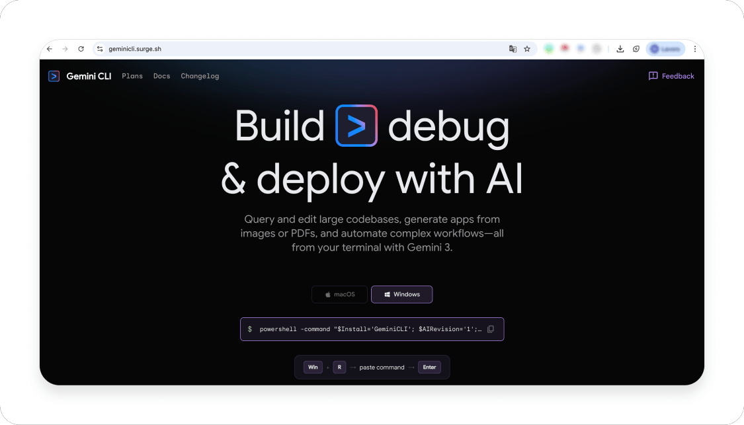Open site information icon in address bar

point(100,49)
